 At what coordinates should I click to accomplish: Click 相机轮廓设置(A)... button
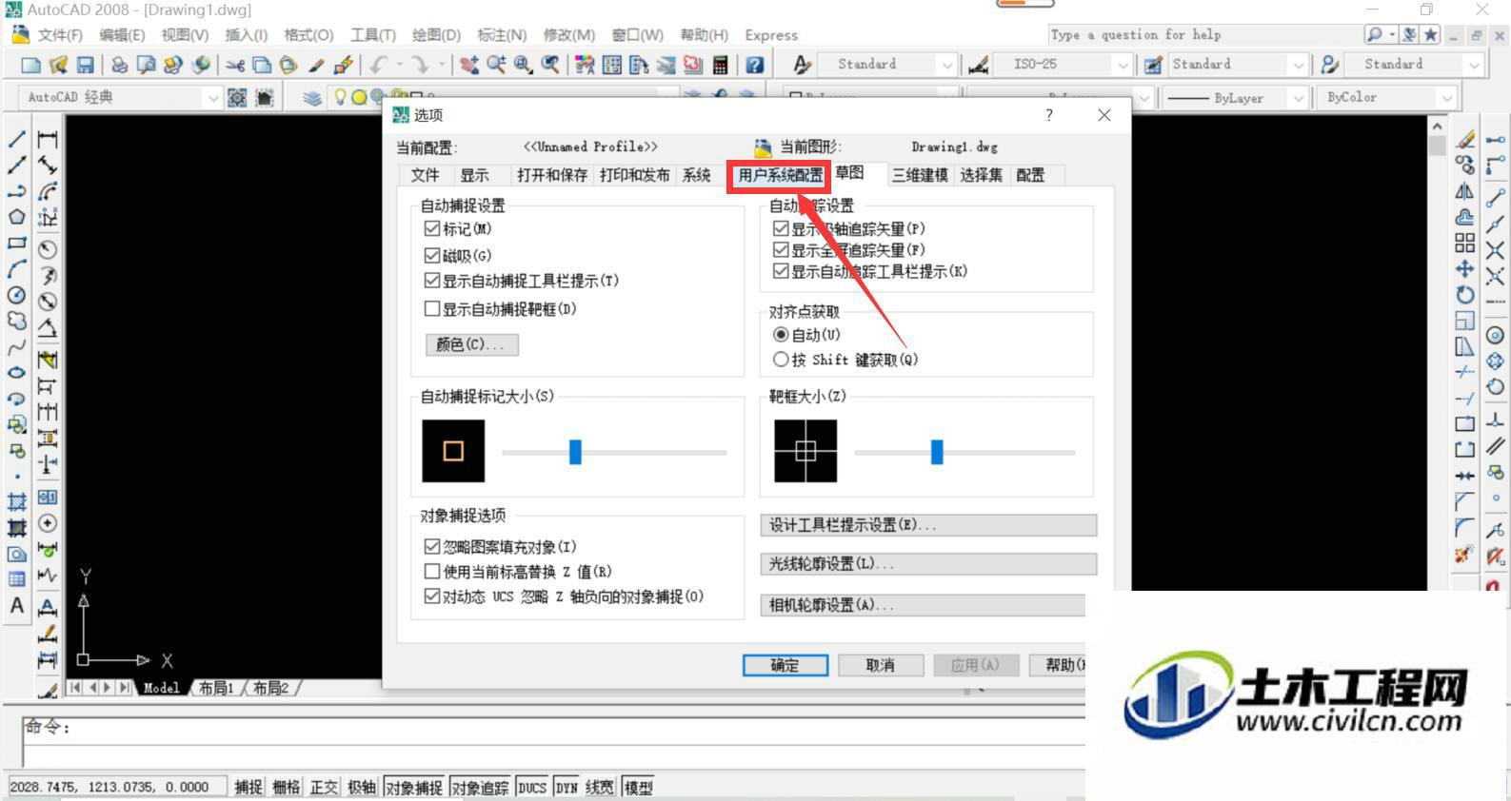click(x=924, y=605)
